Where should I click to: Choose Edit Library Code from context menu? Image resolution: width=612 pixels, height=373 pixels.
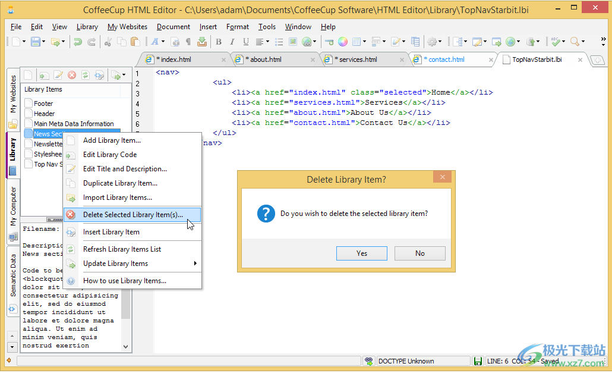(x=110, y=155)
